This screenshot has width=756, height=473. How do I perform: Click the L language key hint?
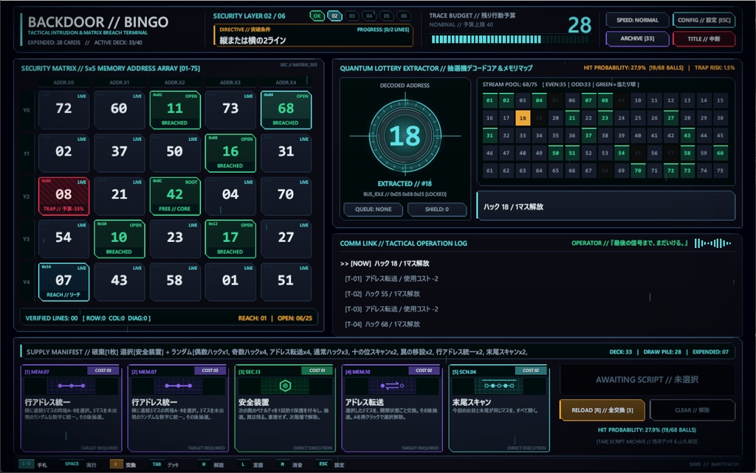point(242,464)
